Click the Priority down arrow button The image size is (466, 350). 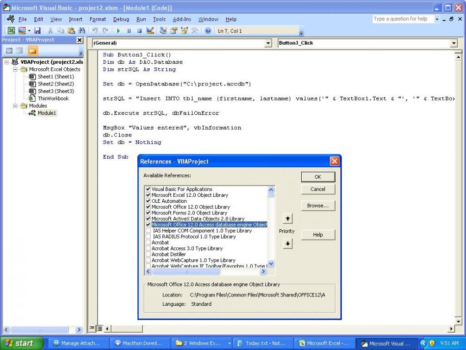(x=287, y=244)
